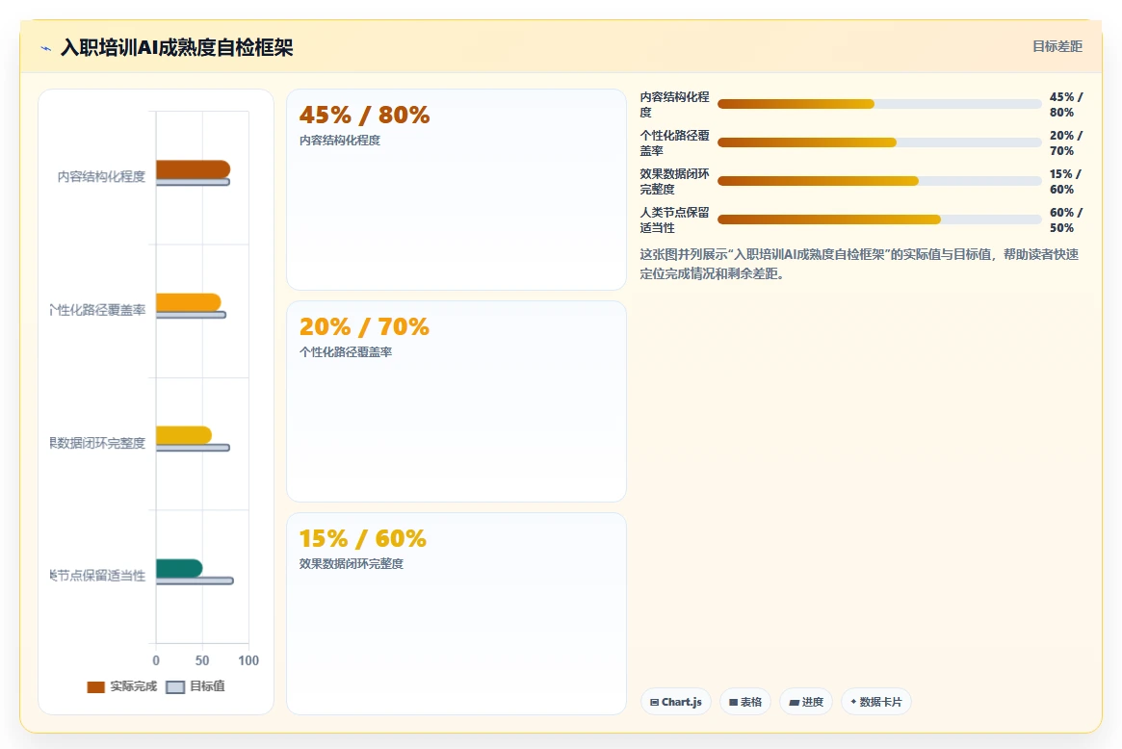Toggle the 实际完成 legend swatch
1122x749 pixels.
96,686
